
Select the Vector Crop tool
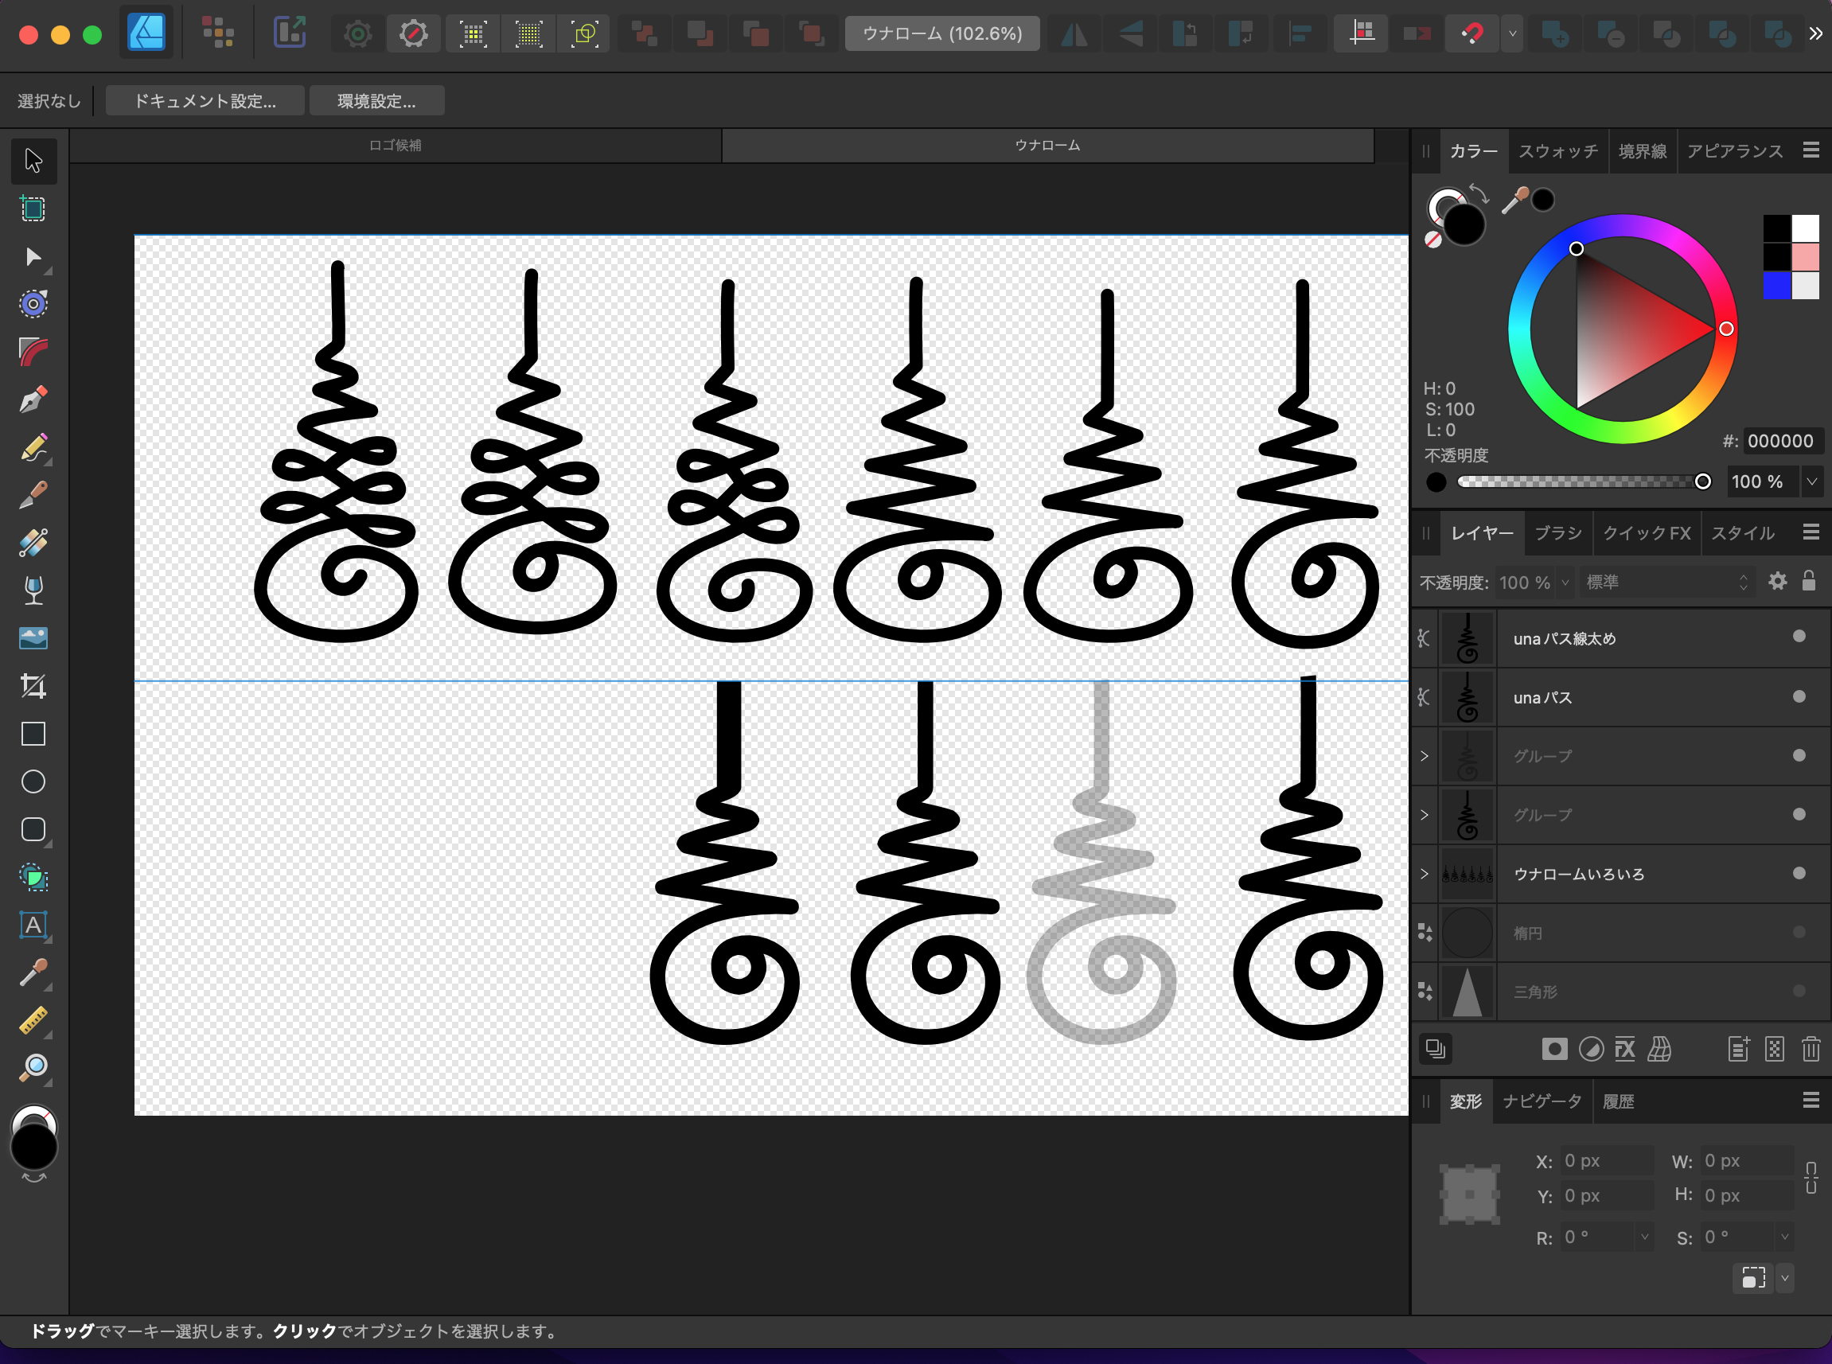(33, 686)
